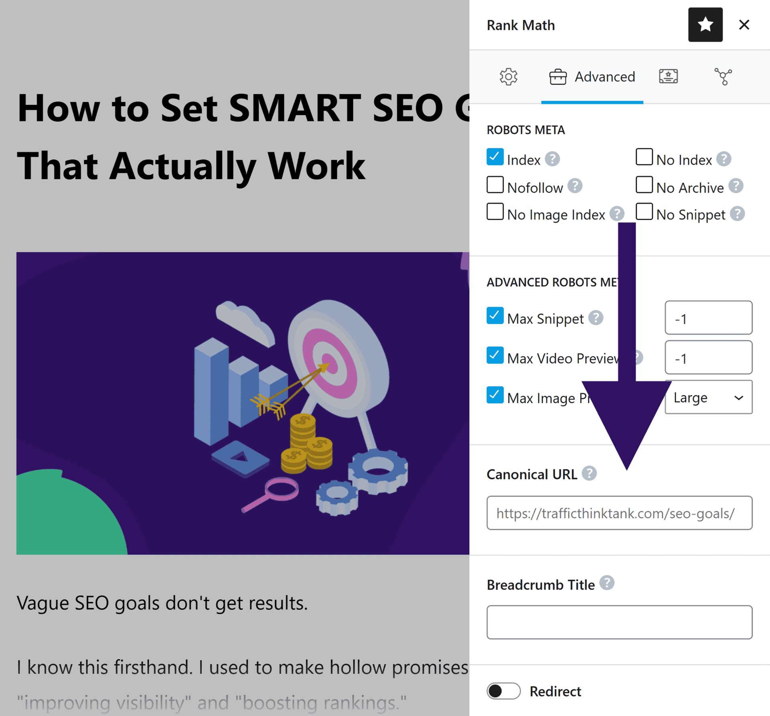Click inside the Canonical URL field
The image size is (770, 716).
click(619, 513)
